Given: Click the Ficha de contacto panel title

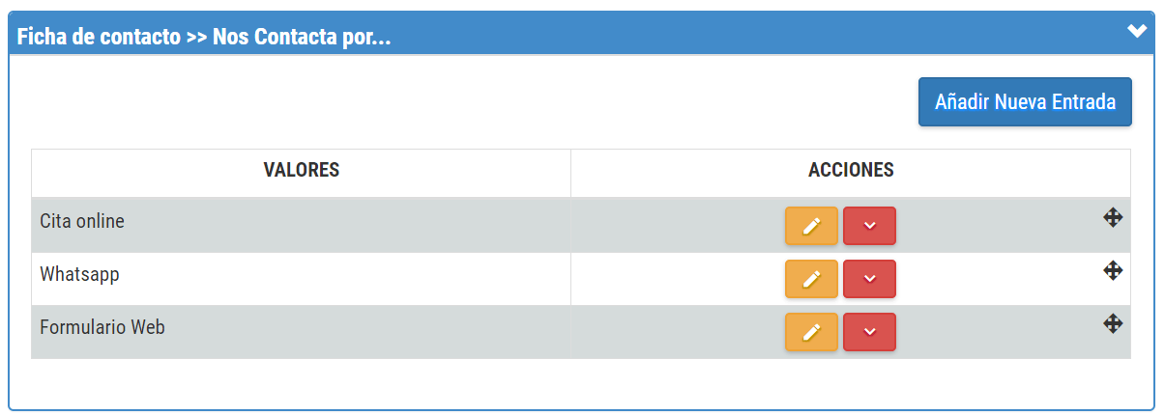Looking at the screenshot, I should [204, 38].
